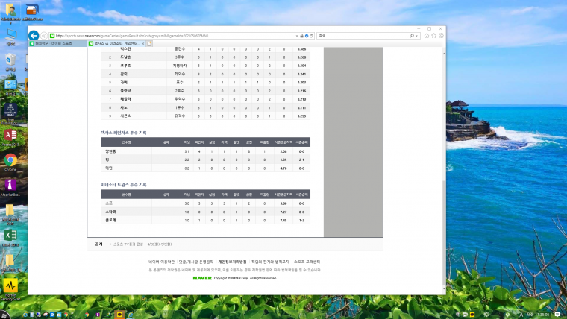The height and width of the screenshot is (319, 567).
Task: Click the browser Back arrow button
Action: click(34, 36)
